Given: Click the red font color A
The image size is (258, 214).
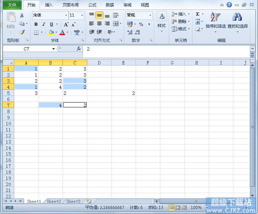Looking at the screenshot, I should (62, 32).
